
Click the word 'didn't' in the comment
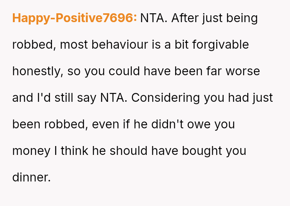click(x=168, y=124)
